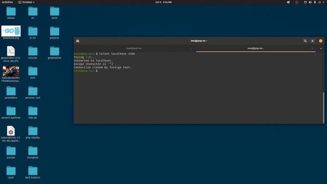This screenshot has height=184, width=327.
Task: Open the clock and calendar in top bar
Action: (163, 2)
